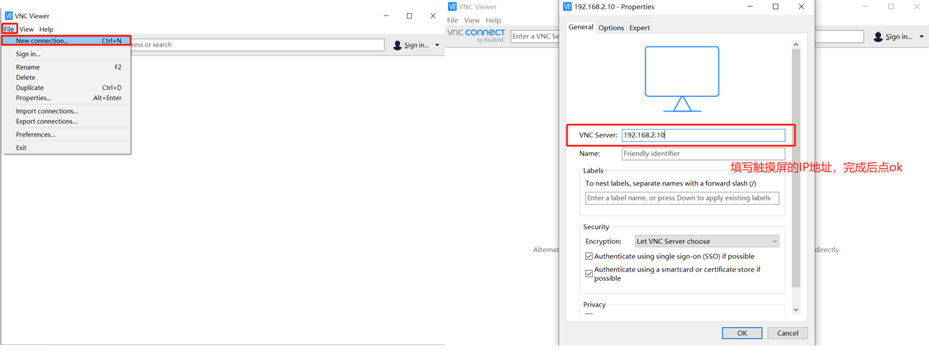Open Properties... from the File menu
This screenshot has width=929, height=350.
coord(66,98)
